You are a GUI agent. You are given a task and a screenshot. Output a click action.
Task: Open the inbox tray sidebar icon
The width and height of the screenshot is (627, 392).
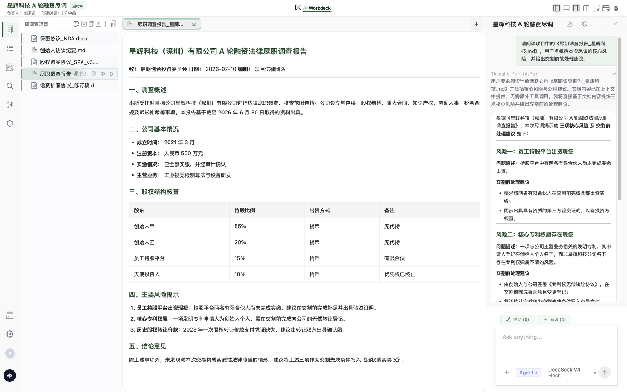(x=10, y=315)
